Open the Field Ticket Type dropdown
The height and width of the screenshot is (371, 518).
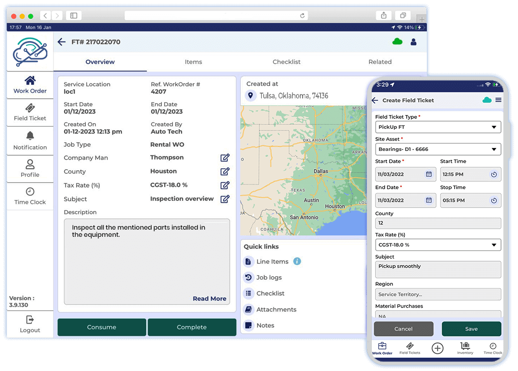[x=438, y=127]
